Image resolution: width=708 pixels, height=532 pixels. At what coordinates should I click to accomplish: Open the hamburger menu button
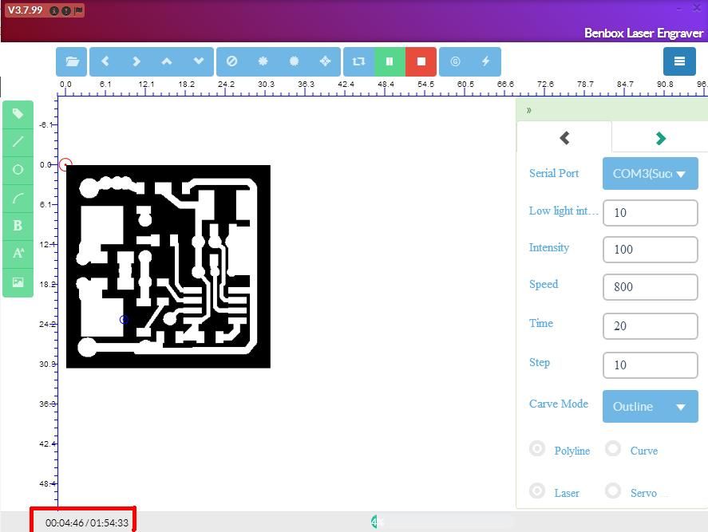(x=679, y=61)
